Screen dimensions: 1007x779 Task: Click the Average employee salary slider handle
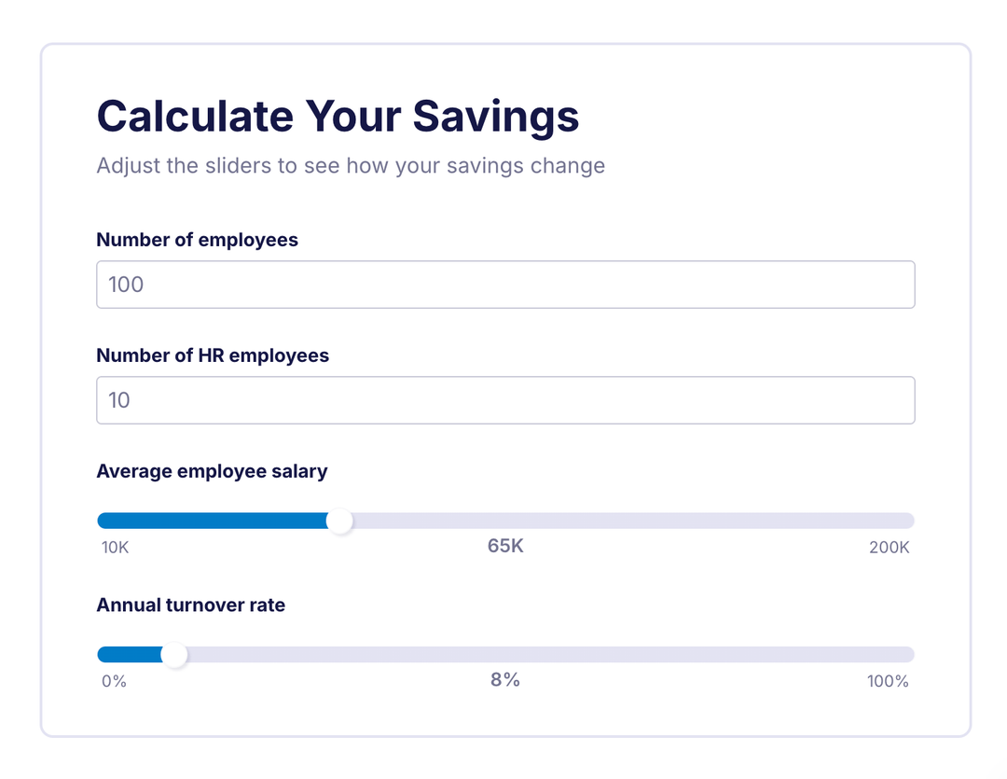click(342, 521)
